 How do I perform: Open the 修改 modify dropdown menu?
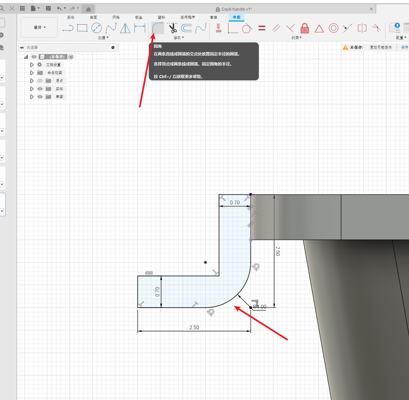pyautogui.click(x=178, y=38)
